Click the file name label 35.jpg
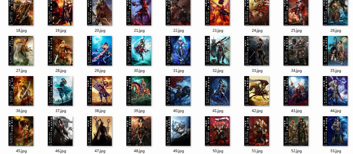Screen dimensions: 353x154 coord(336,71)
